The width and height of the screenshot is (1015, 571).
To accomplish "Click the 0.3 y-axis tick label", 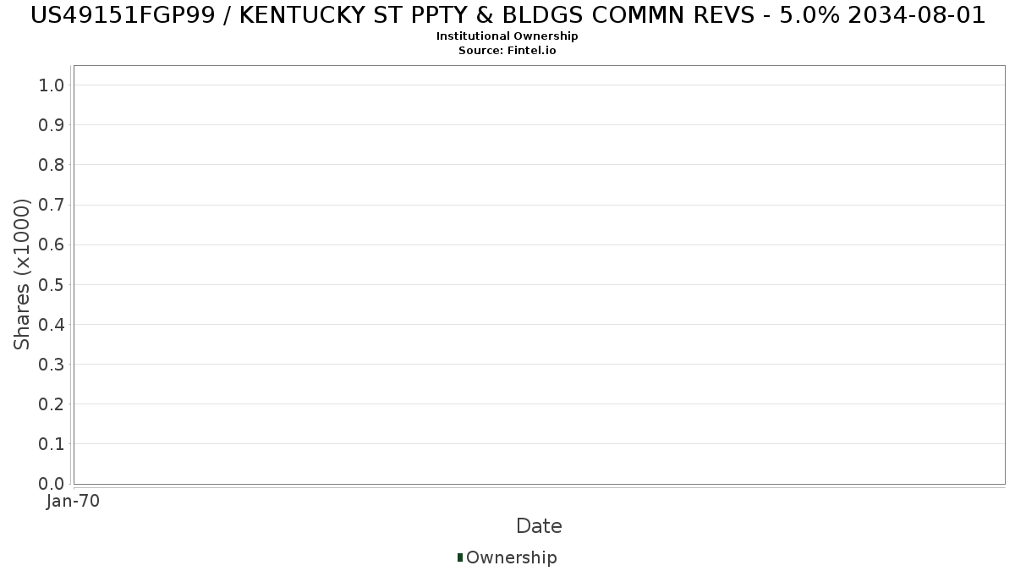I will coord(52,364).
